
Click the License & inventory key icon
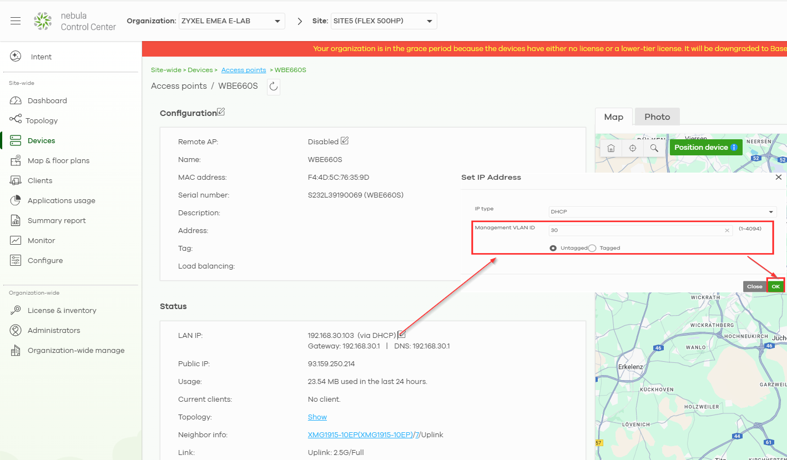coord(16,310)
